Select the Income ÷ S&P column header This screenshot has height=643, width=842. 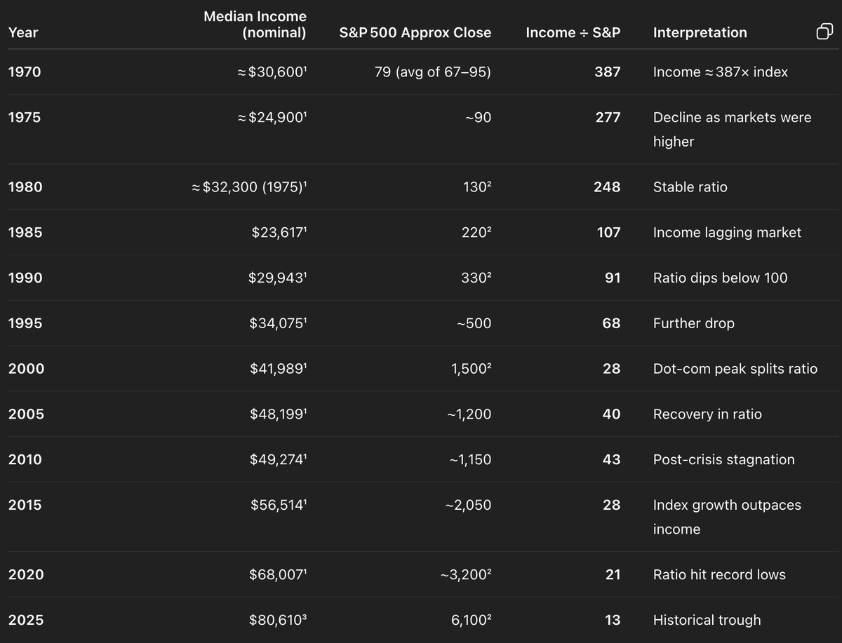(573, 32)
